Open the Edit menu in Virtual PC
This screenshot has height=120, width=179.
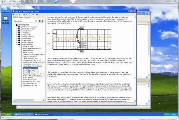click(x=9, y=5)
